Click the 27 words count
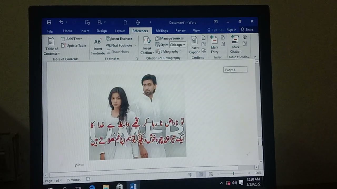 tap(73, 180)
